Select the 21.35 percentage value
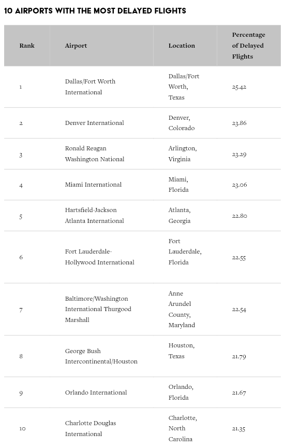Screen dimensions: 284x448 tap(238, 428)
